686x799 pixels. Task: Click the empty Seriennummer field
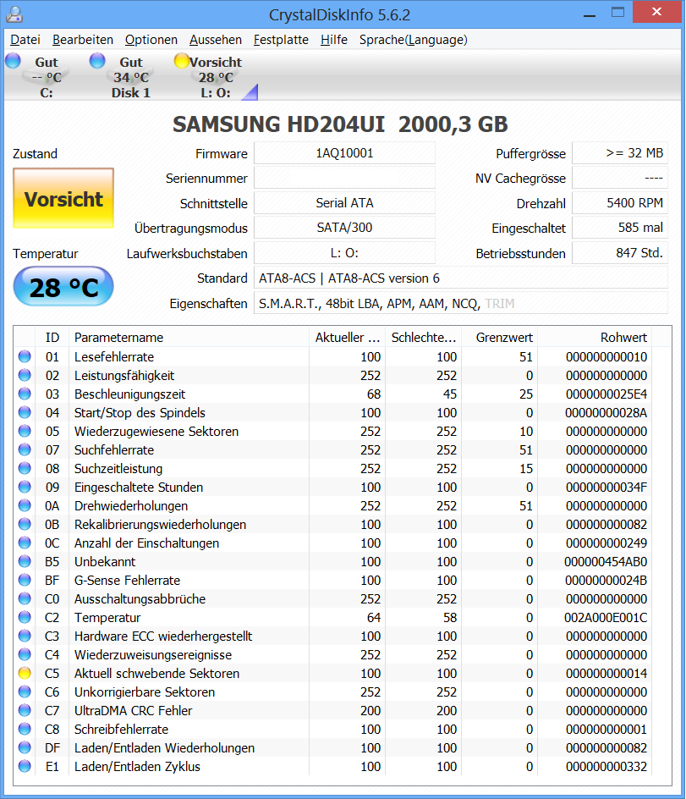point(344,179)
